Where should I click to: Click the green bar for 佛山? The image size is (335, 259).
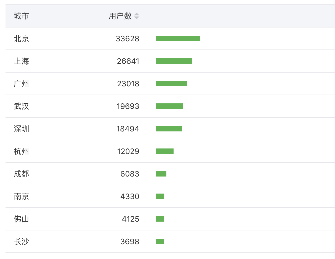160,219
